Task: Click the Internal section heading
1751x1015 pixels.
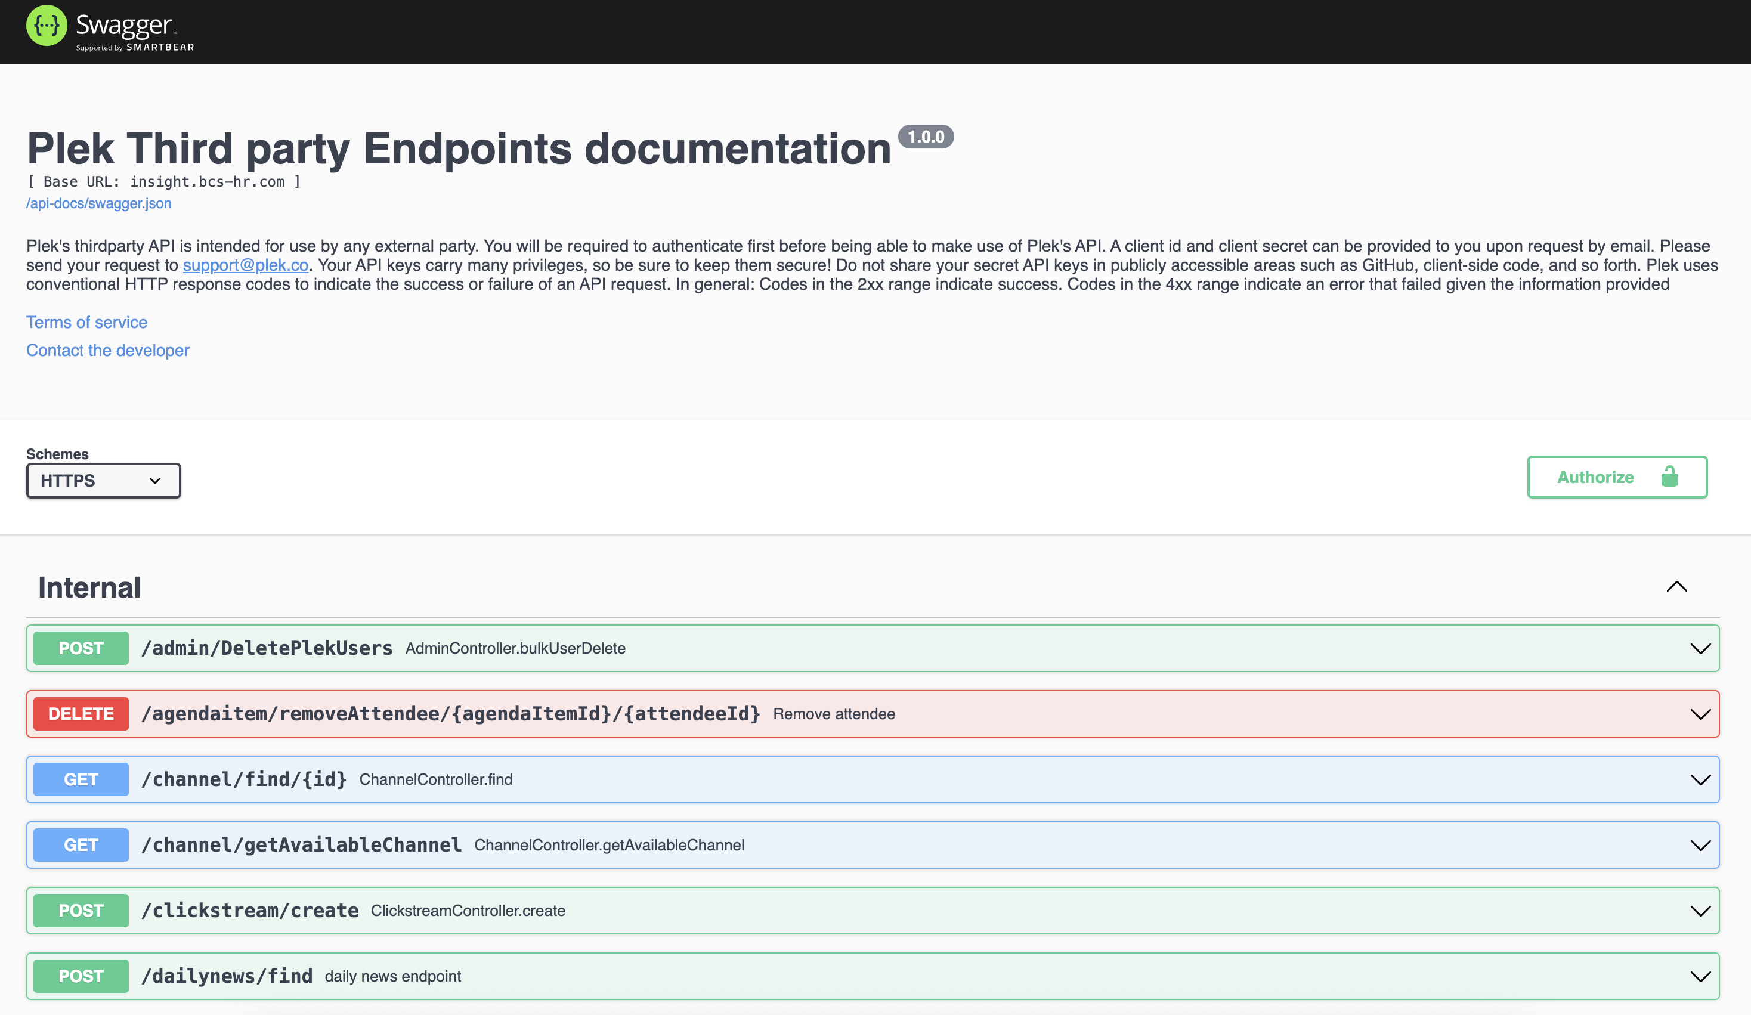Action: (x=89, y=588)
